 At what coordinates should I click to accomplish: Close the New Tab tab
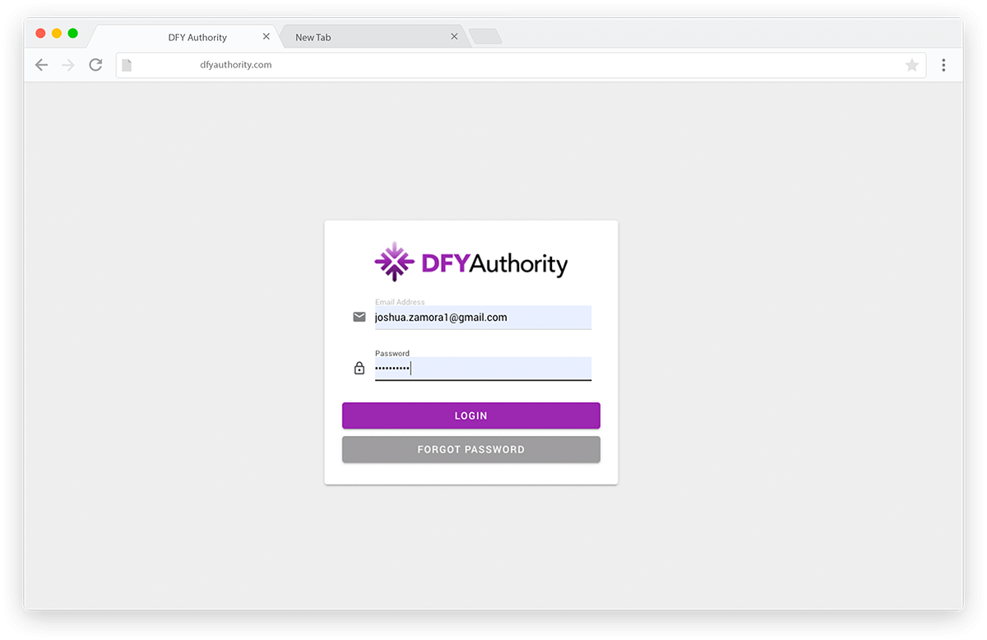[454, 37]
